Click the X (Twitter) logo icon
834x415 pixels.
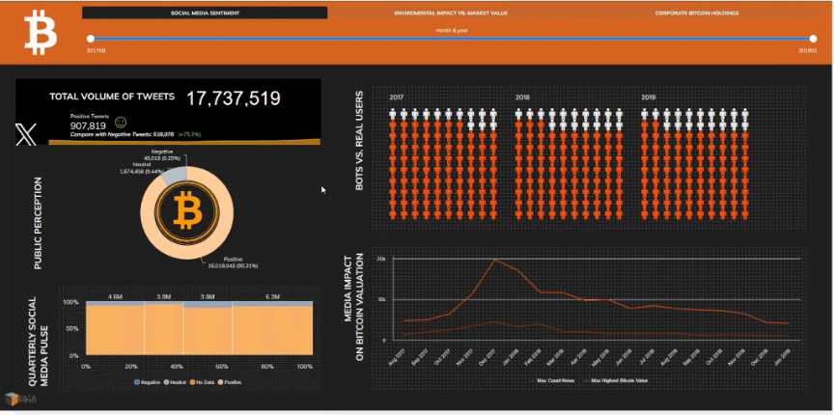pos(26,134)
